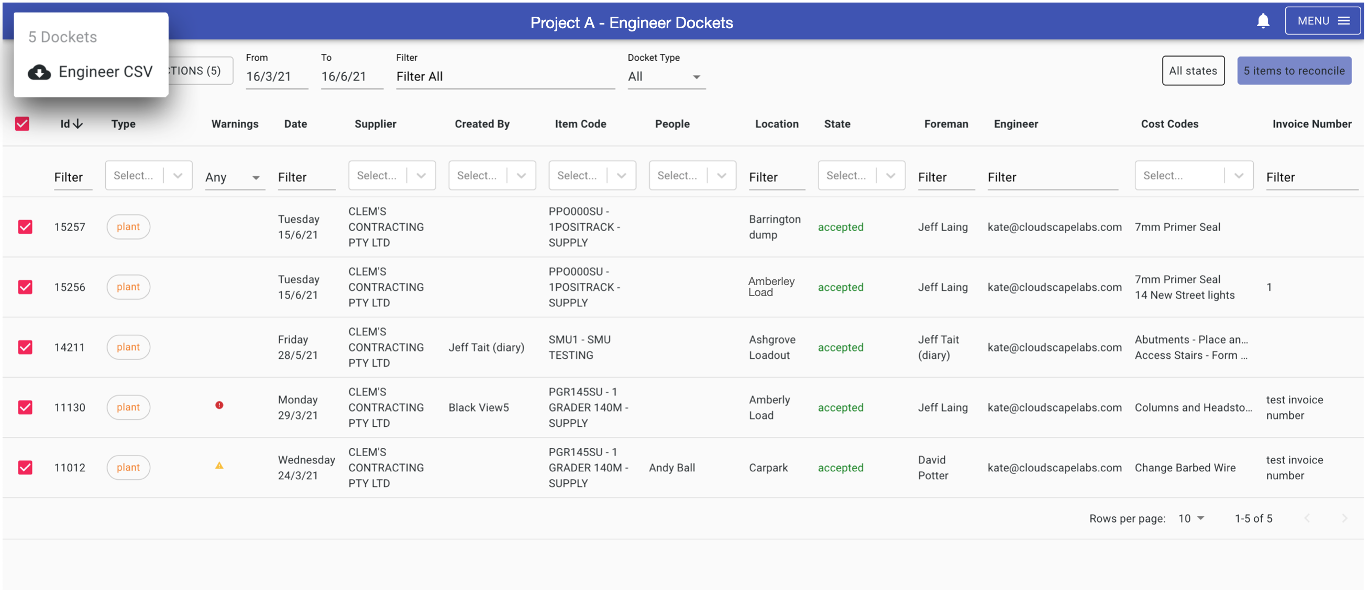Select Engineer CSV from the export menu
The width and height of the screenshot is (1369, 590).
(x=105, y=72)
